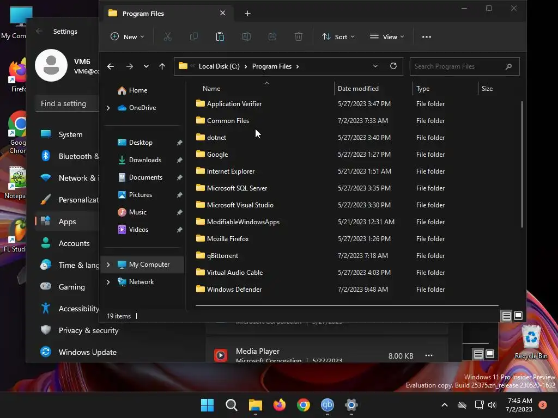Sort by Name column header

coord(211,89)
